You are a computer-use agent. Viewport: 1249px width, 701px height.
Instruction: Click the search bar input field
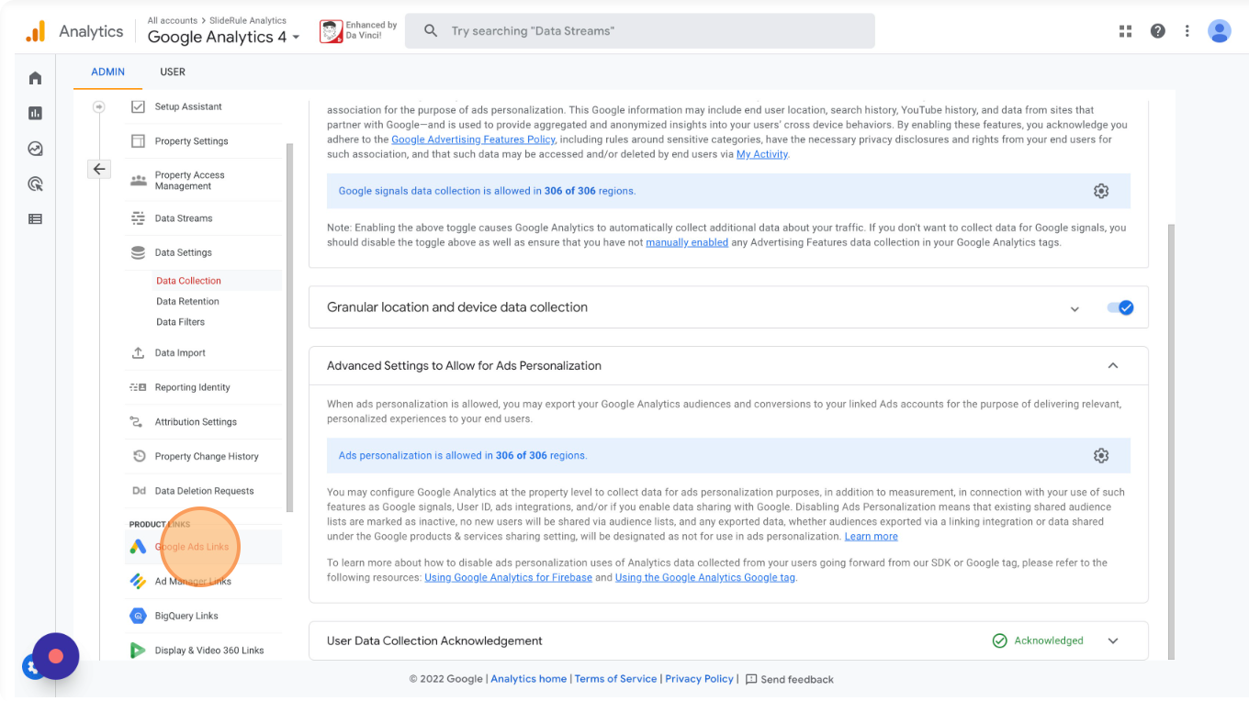click(x=643, y=31)
